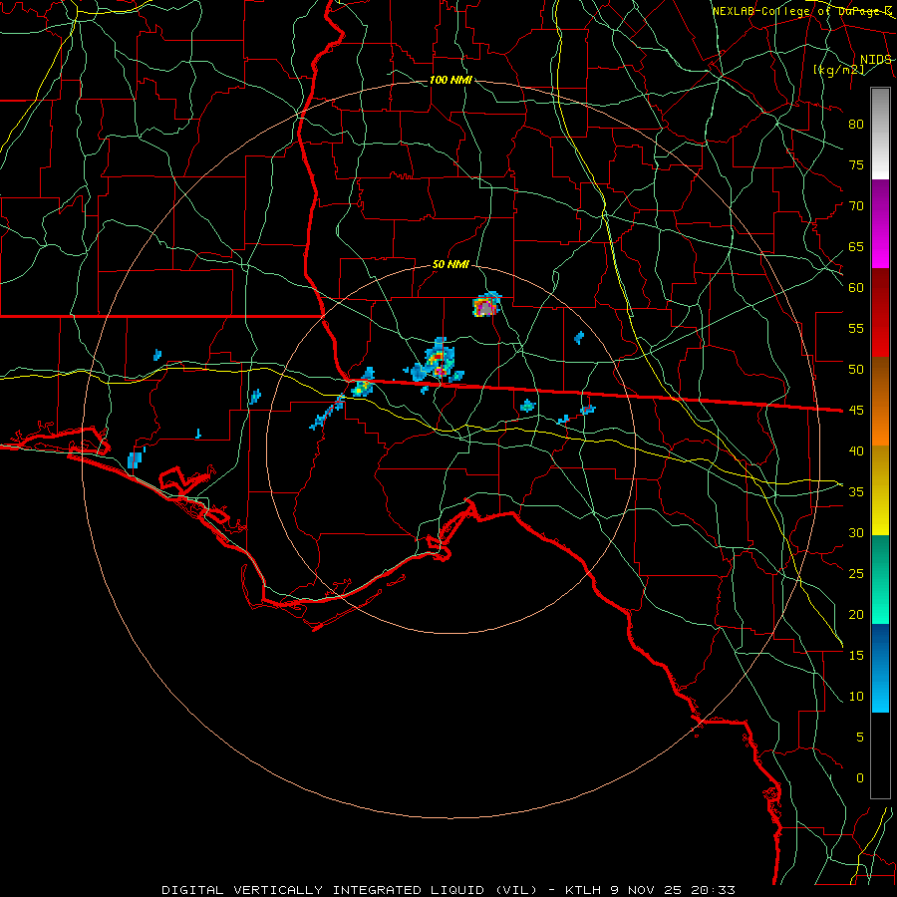Image resolution: width=897 pixels, height=897 pixels.
Task: Select the yellow band of the color scale
Action: tap(880, 490)
